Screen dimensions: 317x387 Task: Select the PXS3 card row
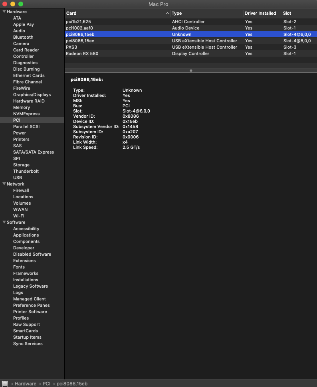coord(191,47)
